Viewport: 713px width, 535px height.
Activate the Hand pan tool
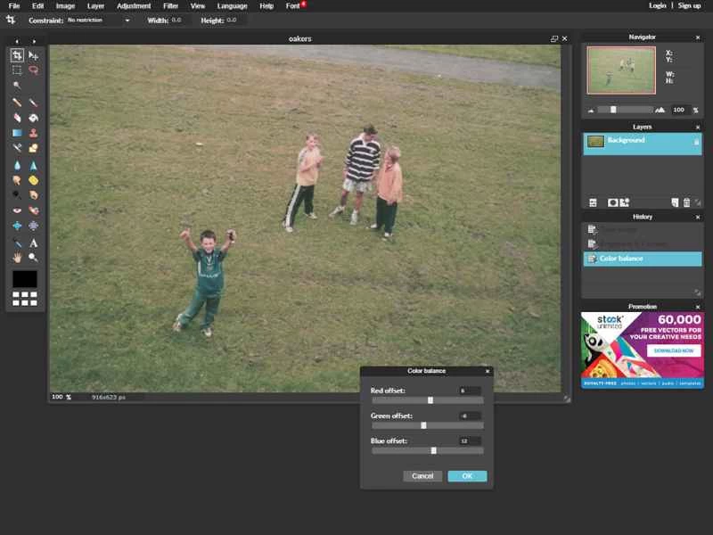17,257
